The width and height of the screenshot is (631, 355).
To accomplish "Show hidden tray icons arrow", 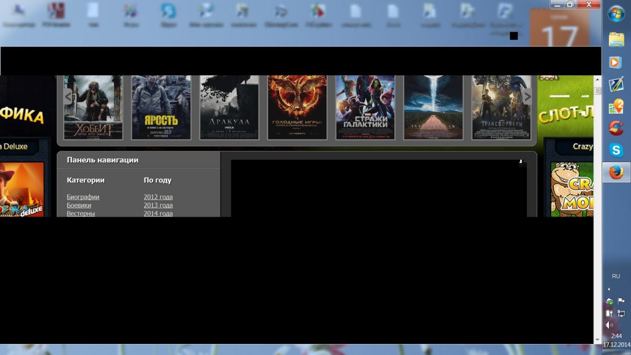I will (609, 289).
